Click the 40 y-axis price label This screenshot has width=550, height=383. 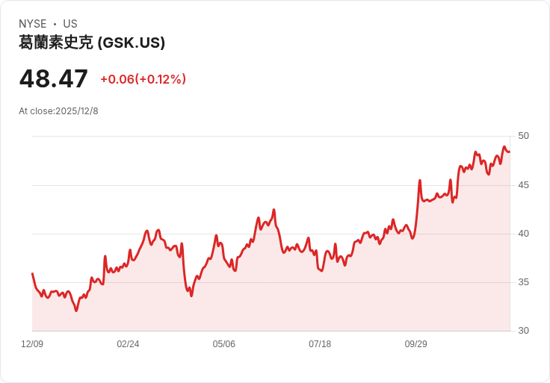pyautogui.click(x=523, y=234)
